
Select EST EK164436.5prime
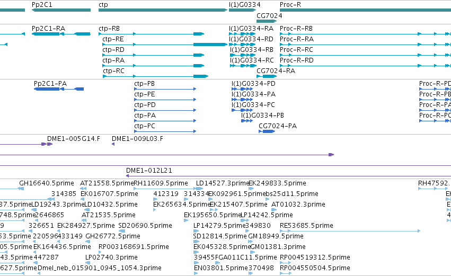pos(62,247)
